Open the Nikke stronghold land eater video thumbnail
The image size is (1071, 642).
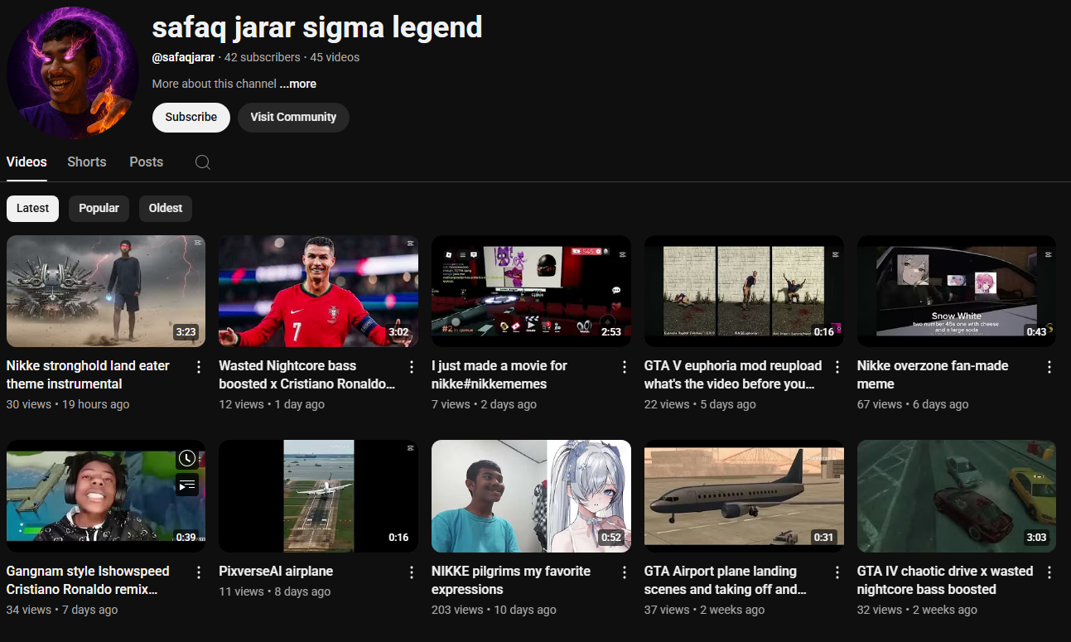pyautogui.click(x=106, y=291)
